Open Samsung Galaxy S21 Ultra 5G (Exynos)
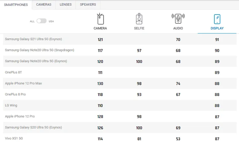This screenshot has width=239, height=142. [x=34, y=39]
